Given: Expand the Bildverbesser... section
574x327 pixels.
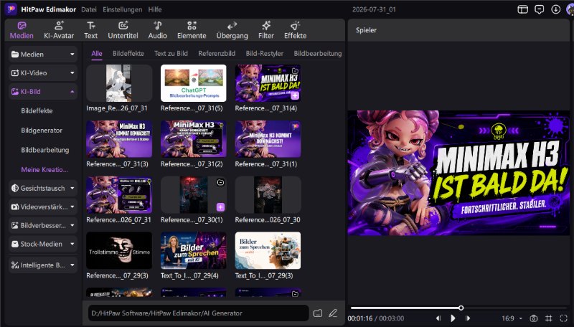Looking at the screenshot, I should [43, 225].
